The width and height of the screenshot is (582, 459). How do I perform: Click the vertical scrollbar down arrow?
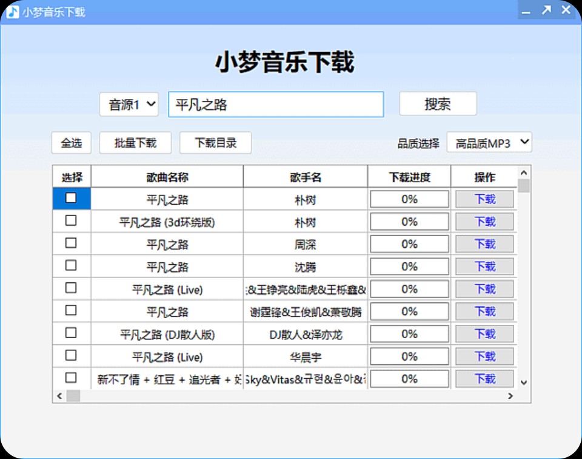pos(524,382)
